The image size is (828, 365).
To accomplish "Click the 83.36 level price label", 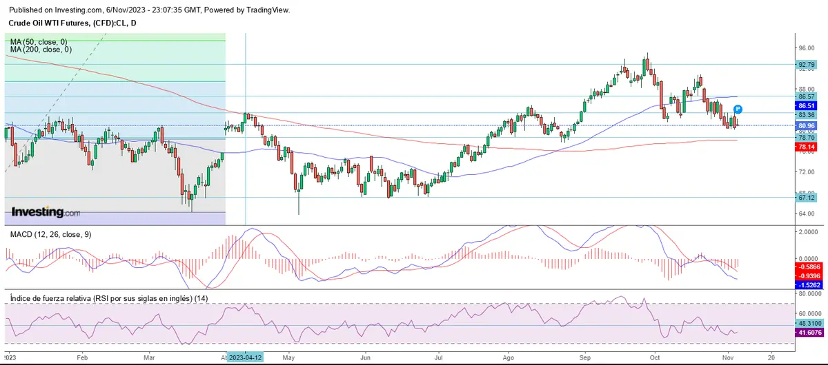I will pos(807,115).
